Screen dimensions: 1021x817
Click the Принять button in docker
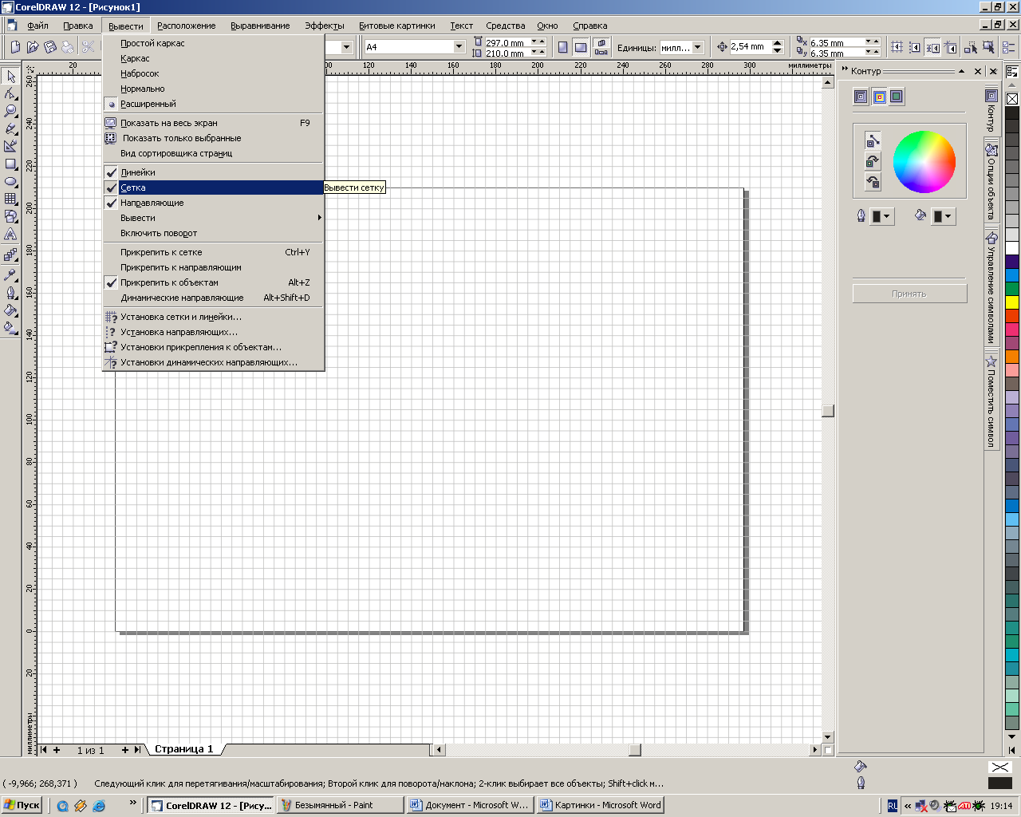[909, 294]
